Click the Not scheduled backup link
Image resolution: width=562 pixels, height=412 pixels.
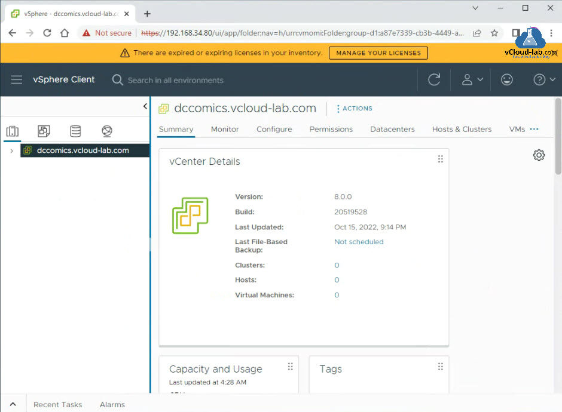pyautogui.click(x=359, y=242)
